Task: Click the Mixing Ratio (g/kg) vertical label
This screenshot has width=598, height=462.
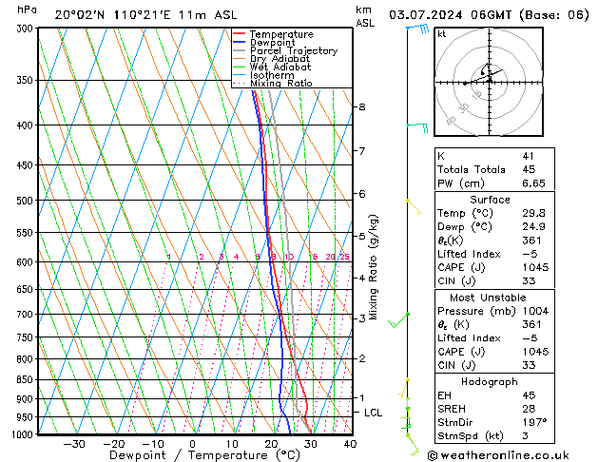Action: pos(374,267)
